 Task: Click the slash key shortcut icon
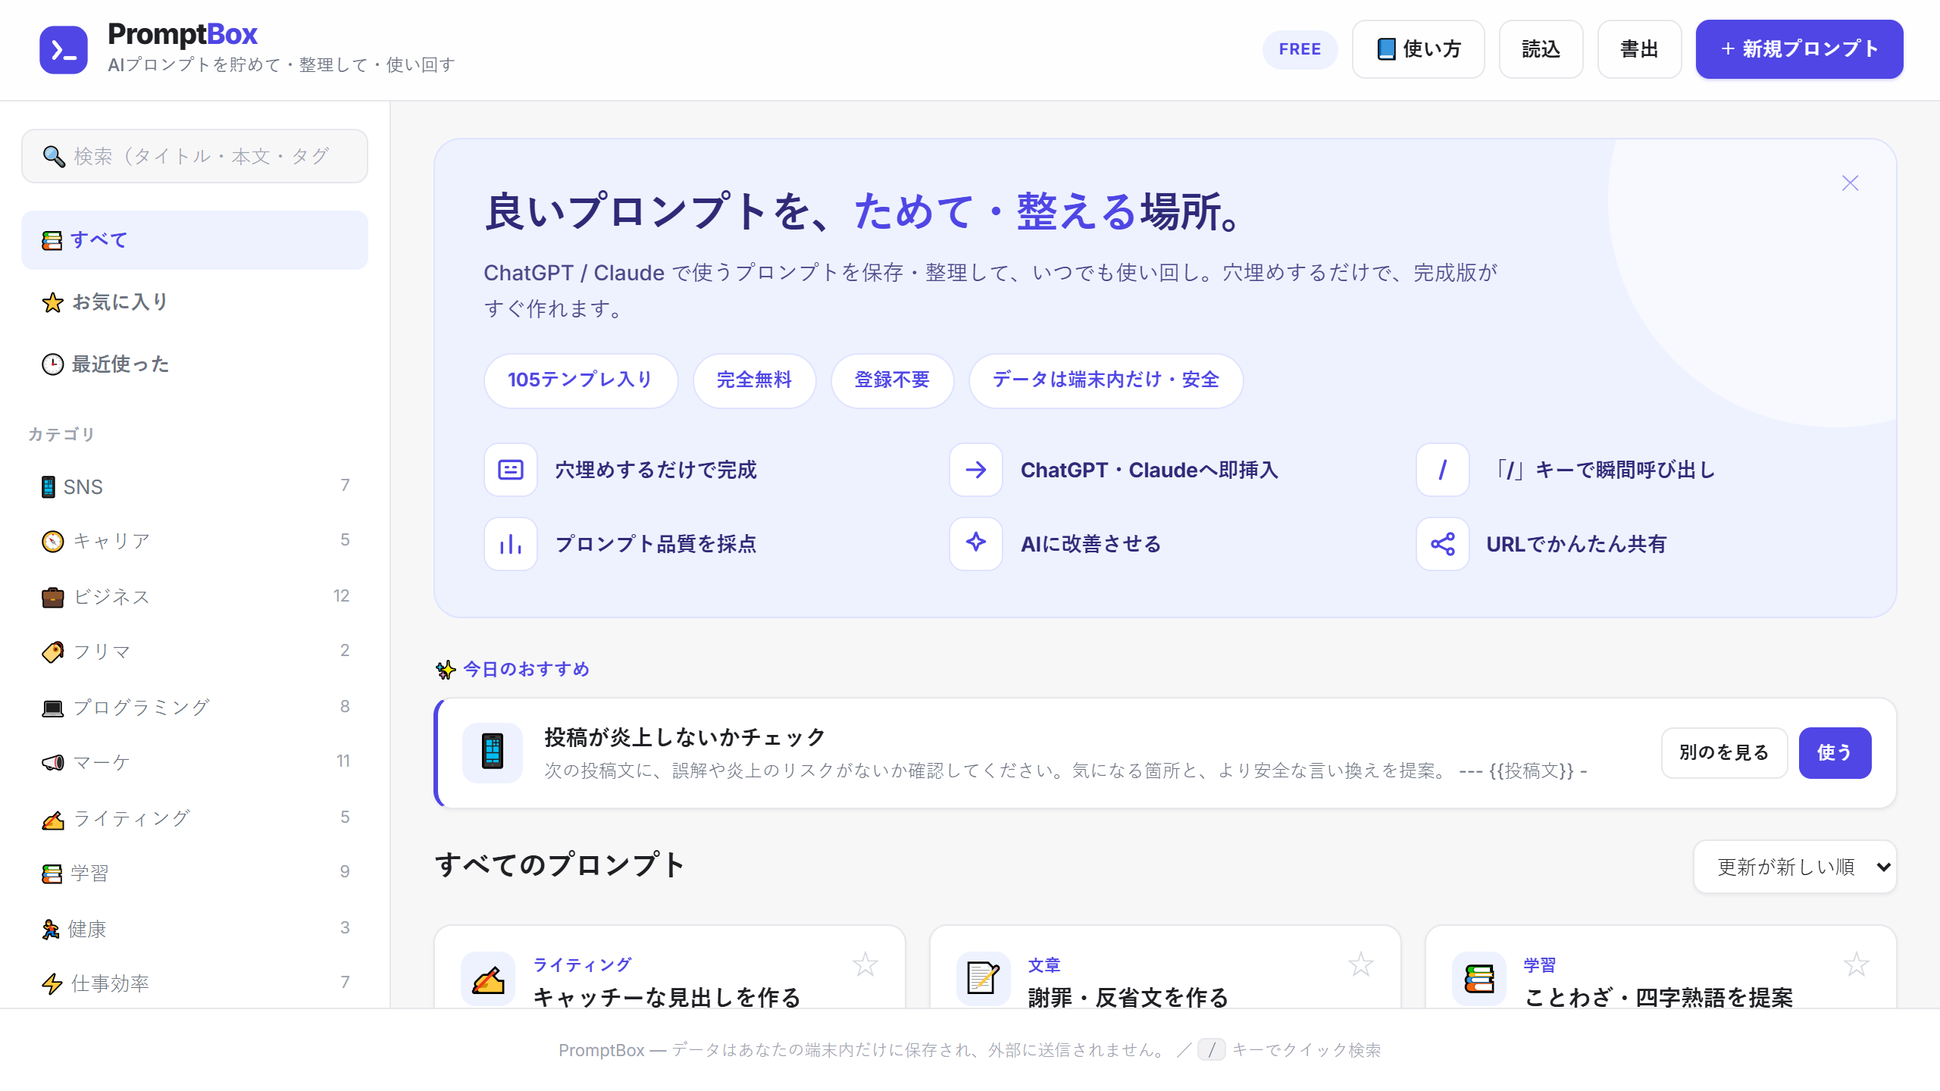pos(1443,470)
